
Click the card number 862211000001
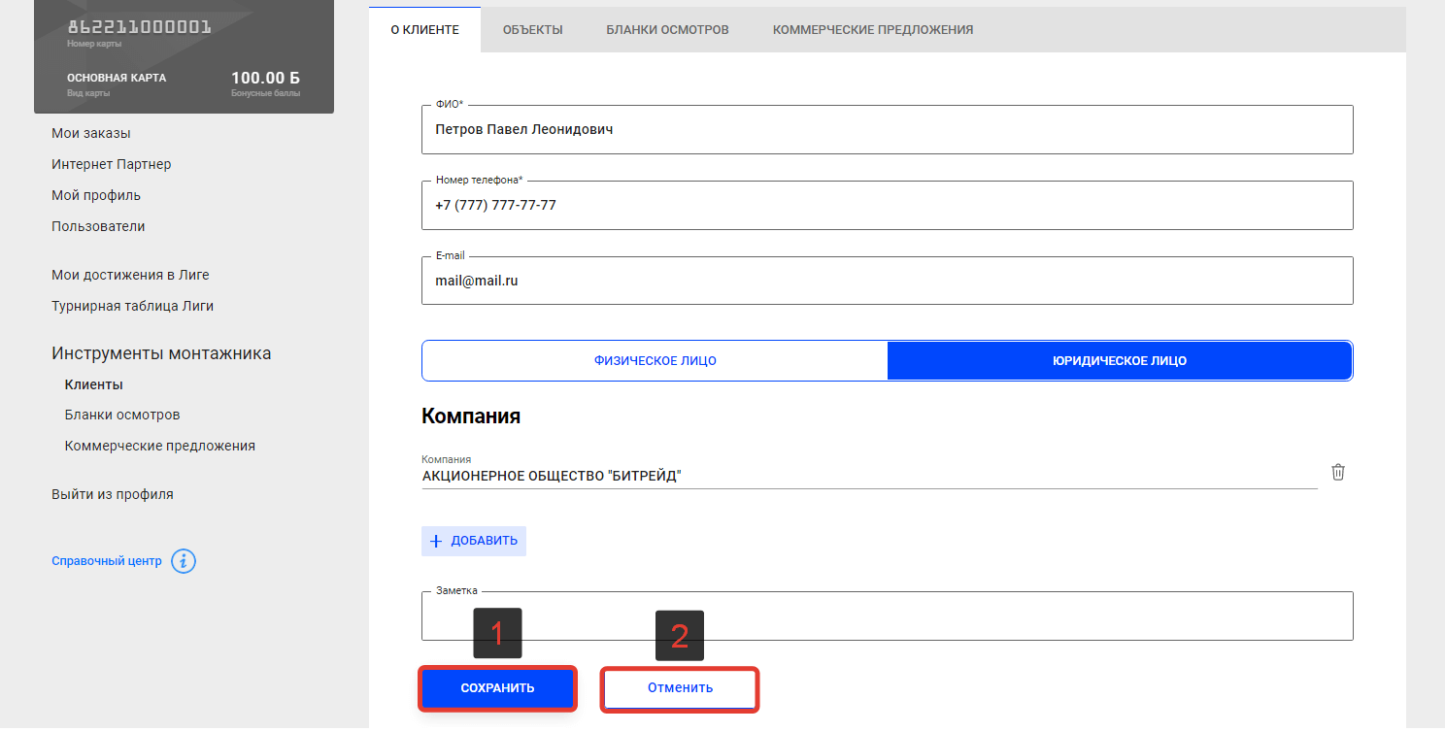[x=139, y=26]
